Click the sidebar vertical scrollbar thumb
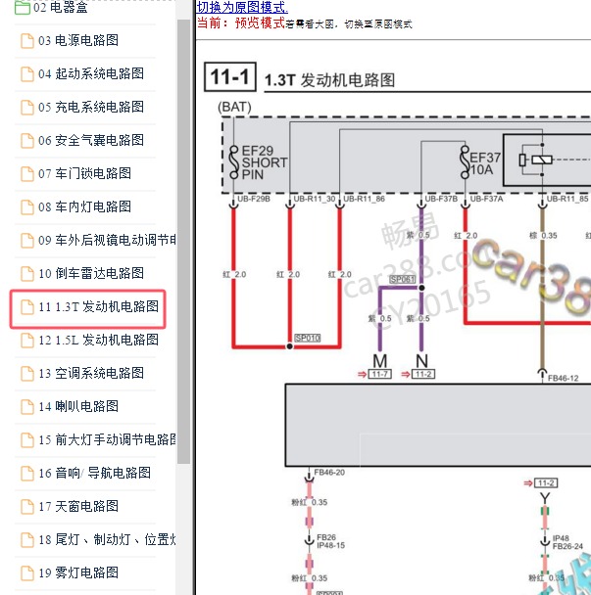 183,242
